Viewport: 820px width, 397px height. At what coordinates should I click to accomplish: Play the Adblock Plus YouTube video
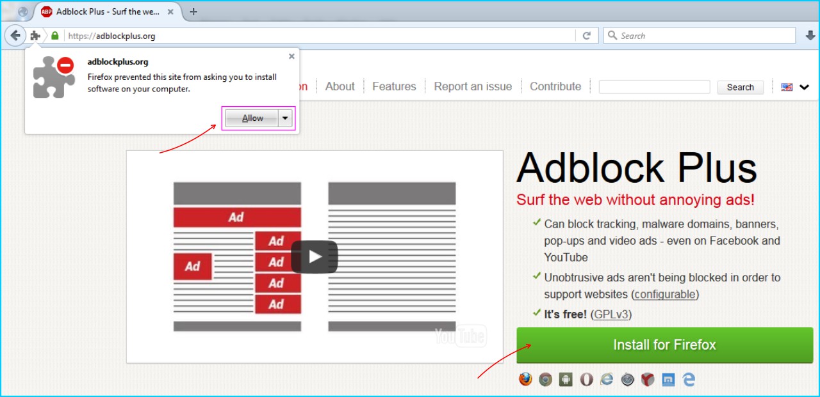tap(314, 257)
